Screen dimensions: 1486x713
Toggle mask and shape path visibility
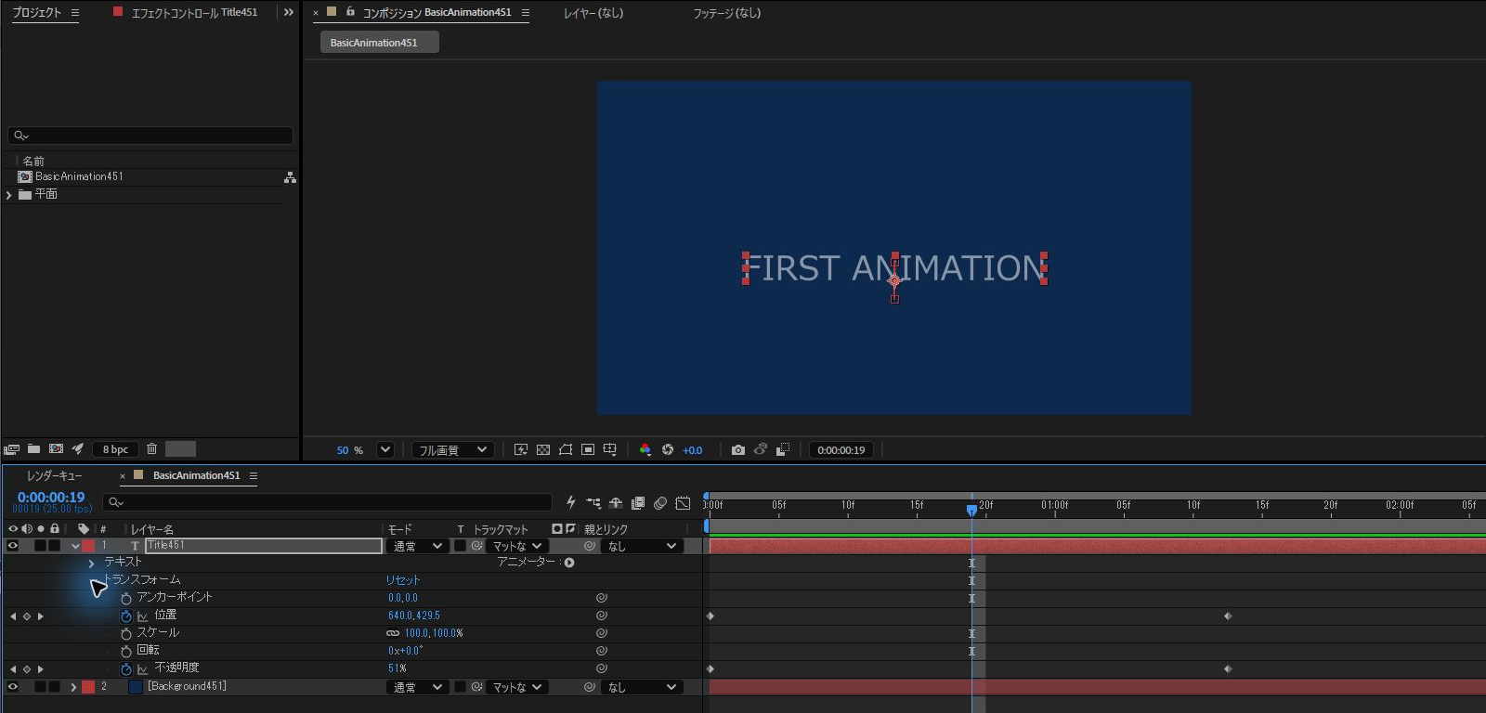click(x=566, y=450)
